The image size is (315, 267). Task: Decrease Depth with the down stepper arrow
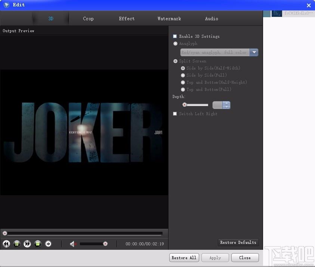pyautogui.click(x=226, y=107)
